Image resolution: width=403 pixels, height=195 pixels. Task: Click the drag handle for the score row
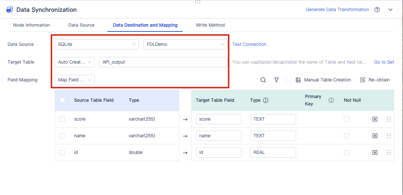pos(389,119)
